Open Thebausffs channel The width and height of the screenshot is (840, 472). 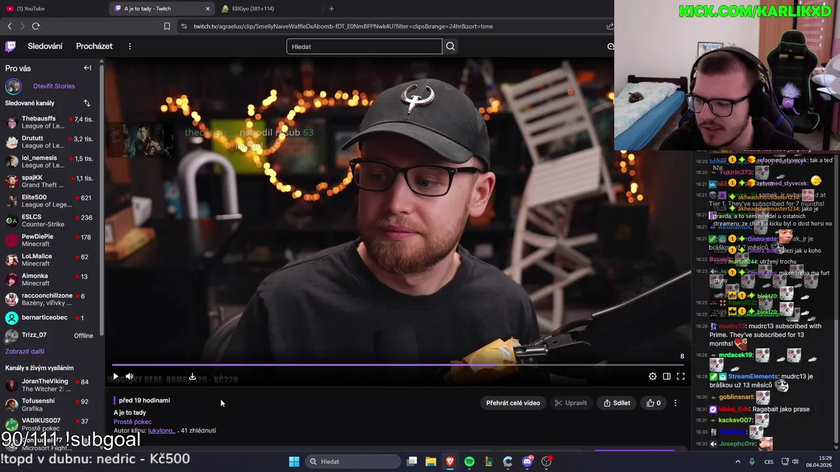49,123
